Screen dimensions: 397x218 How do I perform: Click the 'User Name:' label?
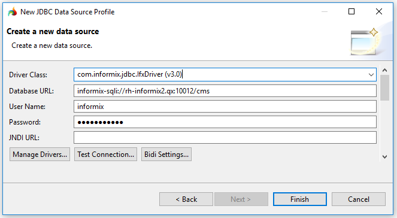27,107
